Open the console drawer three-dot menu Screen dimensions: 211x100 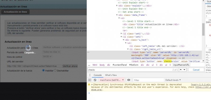click(90, 75)
